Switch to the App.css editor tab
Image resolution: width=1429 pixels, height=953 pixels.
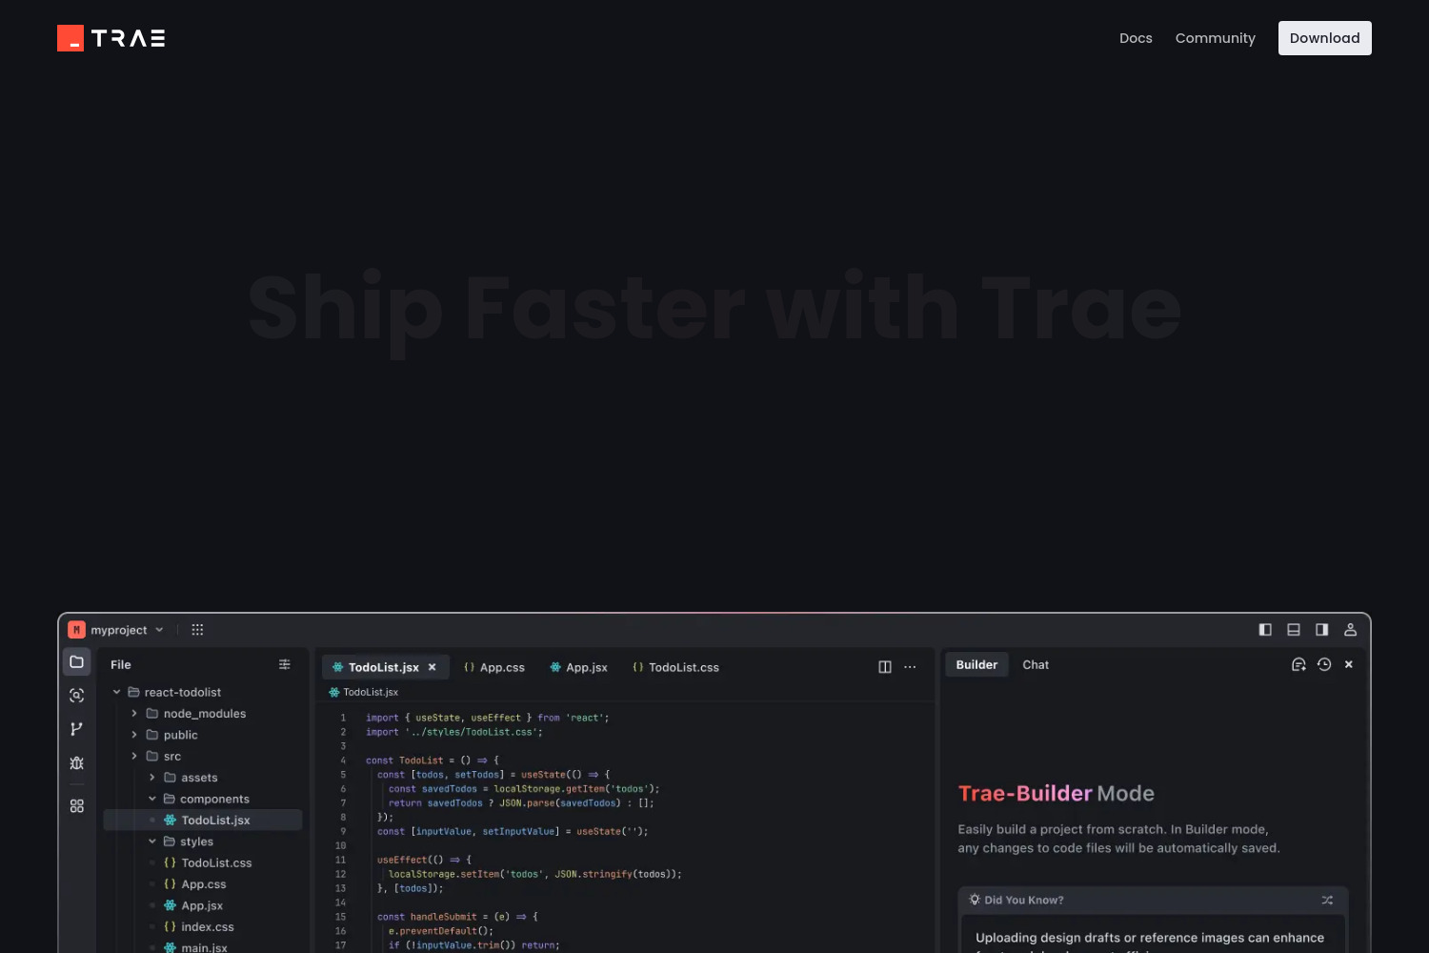[x=494, y=668]
